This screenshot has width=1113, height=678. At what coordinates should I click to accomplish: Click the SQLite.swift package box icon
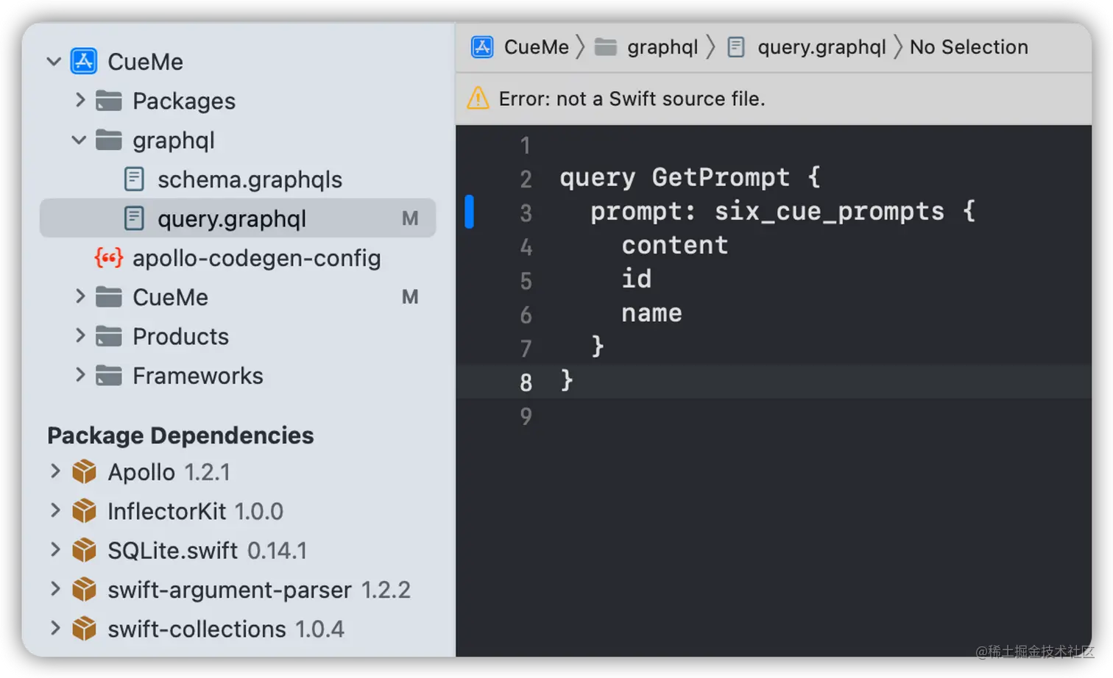pos(84,550)
